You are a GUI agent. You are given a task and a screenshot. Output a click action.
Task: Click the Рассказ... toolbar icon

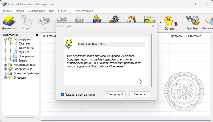(208, 22)
